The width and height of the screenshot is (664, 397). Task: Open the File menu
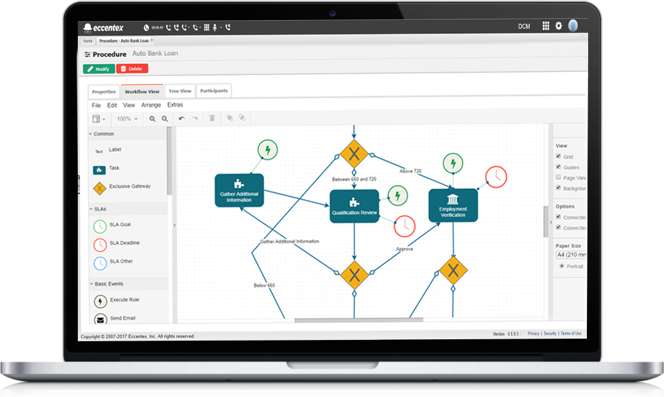(x=97, y=106)
